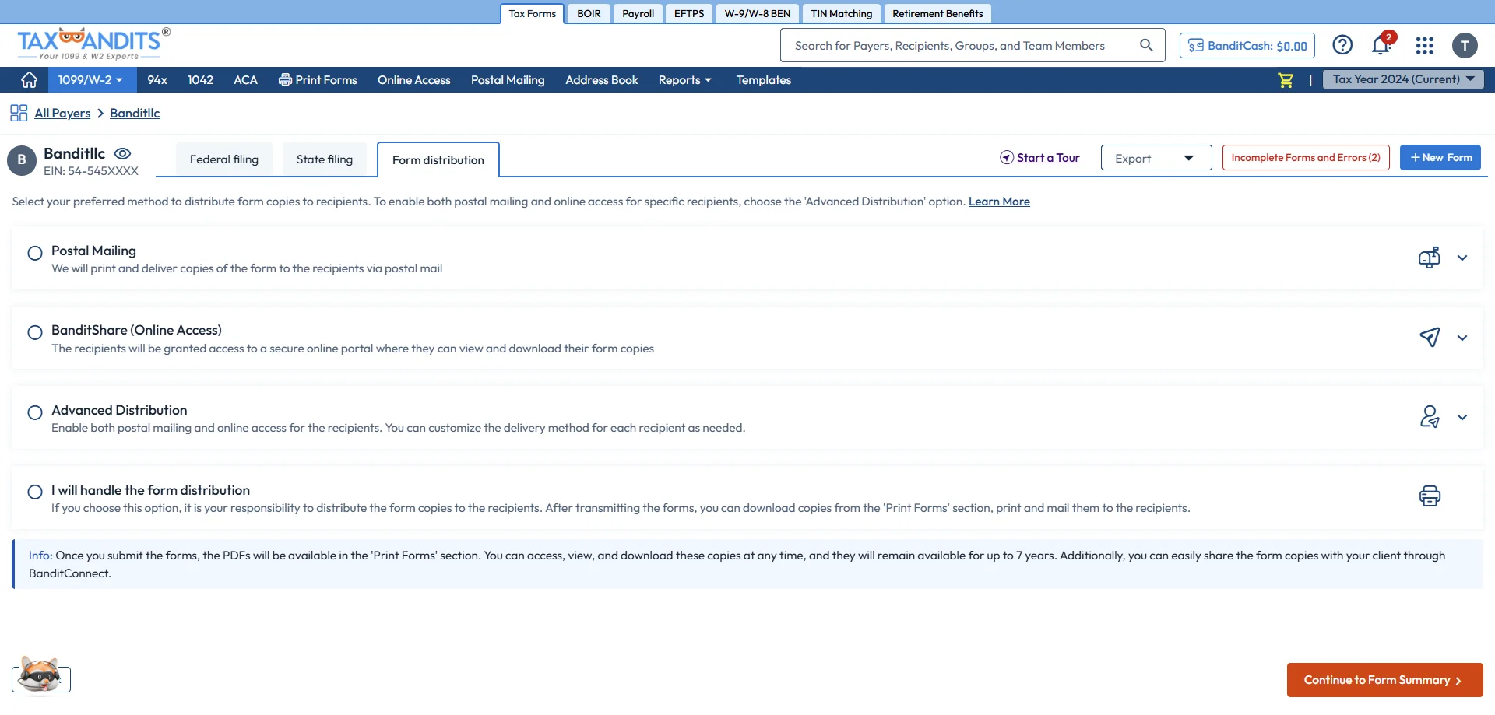This screenshot has width=1495, height=715.
Task: Open the Reports dropdown menu
Action: (685, 80)
